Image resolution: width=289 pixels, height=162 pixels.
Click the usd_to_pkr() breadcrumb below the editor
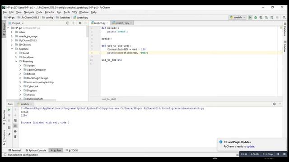pyautogui.click(x=109, y=99)
